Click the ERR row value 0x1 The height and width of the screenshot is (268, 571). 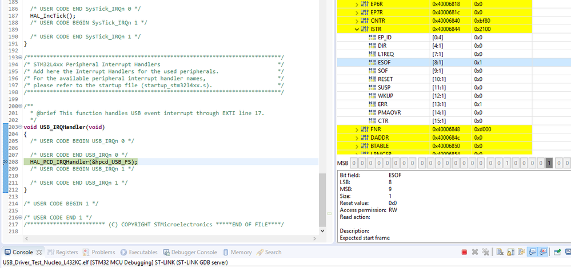478,104
